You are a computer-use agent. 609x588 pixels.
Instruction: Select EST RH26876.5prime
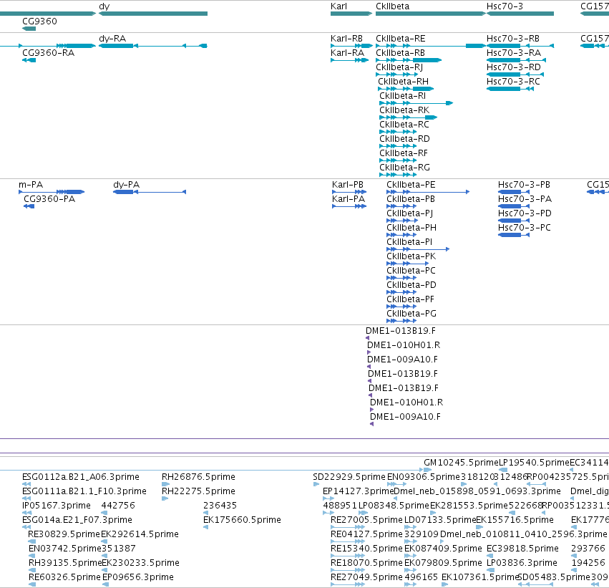[166, 484]
